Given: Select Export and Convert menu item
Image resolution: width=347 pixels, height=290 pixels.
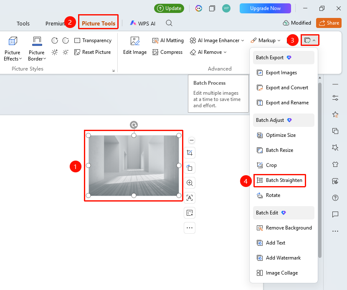Looking at the screenshot, I should (x=284, y=88).
